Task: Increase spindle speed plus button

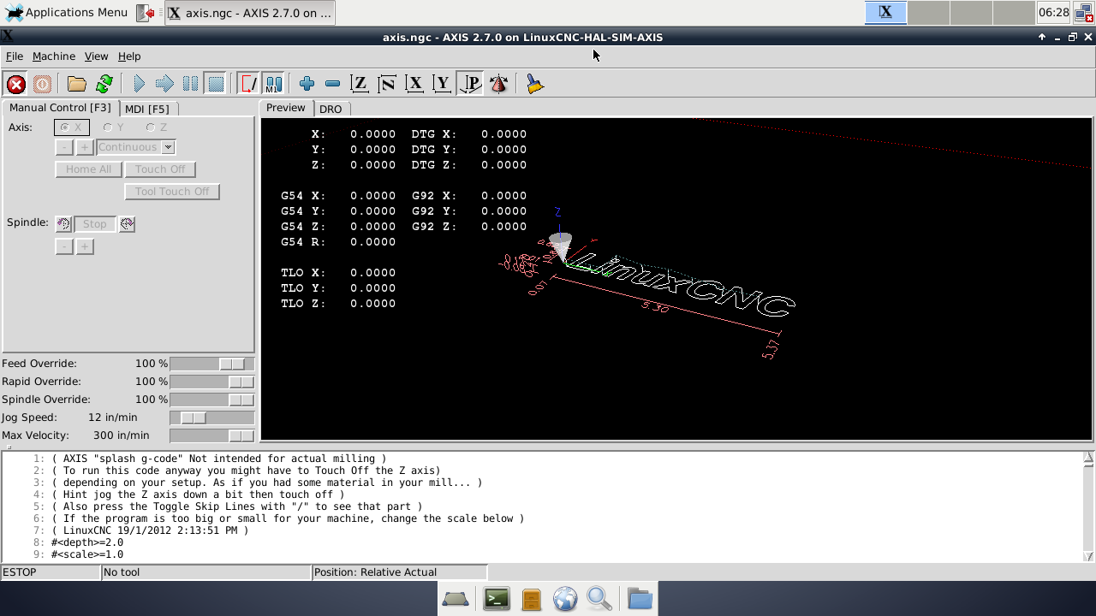Action: coord(84,246)
